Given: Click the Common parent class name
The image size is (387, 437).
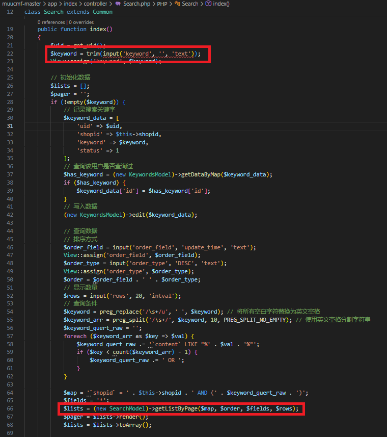Looking at the screenshot, I should (x=102, y=12).
